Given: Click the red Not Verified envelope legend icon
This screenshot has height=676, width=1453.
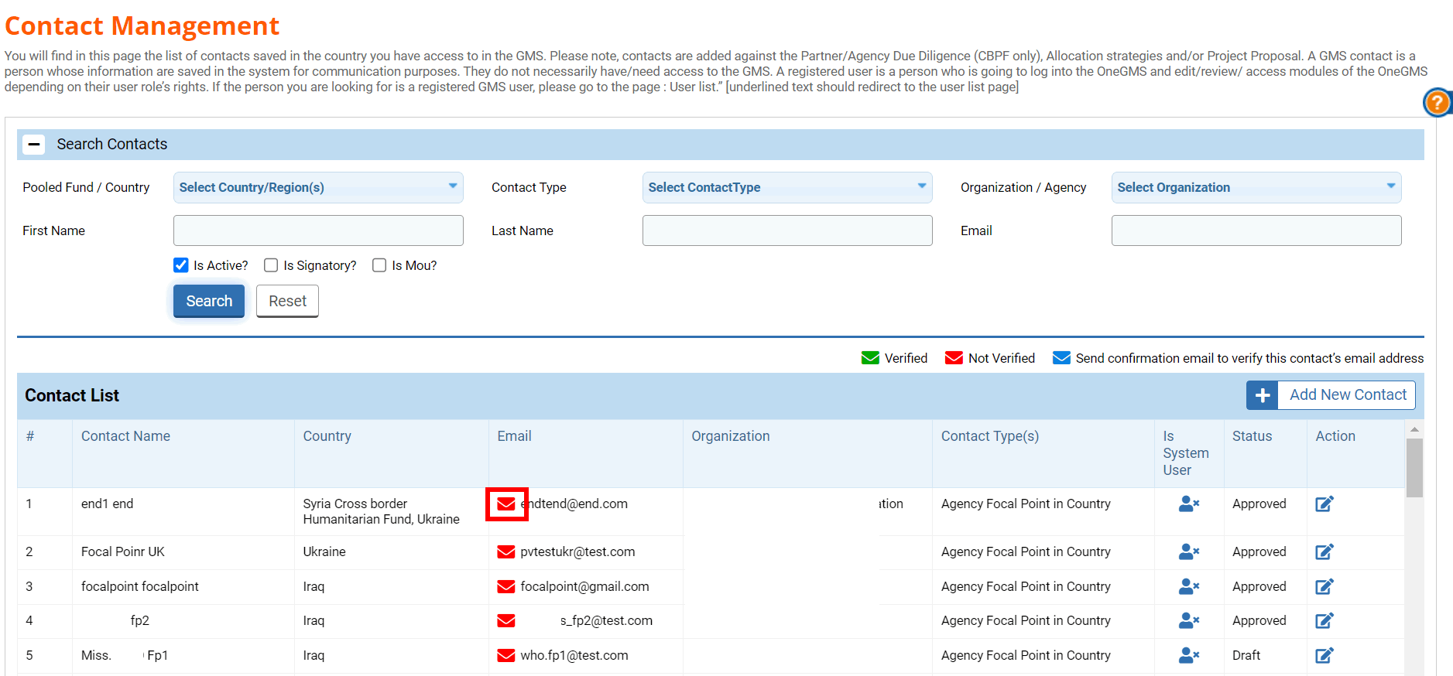Looking at the screenshot, I should click(x=954, y=358).
